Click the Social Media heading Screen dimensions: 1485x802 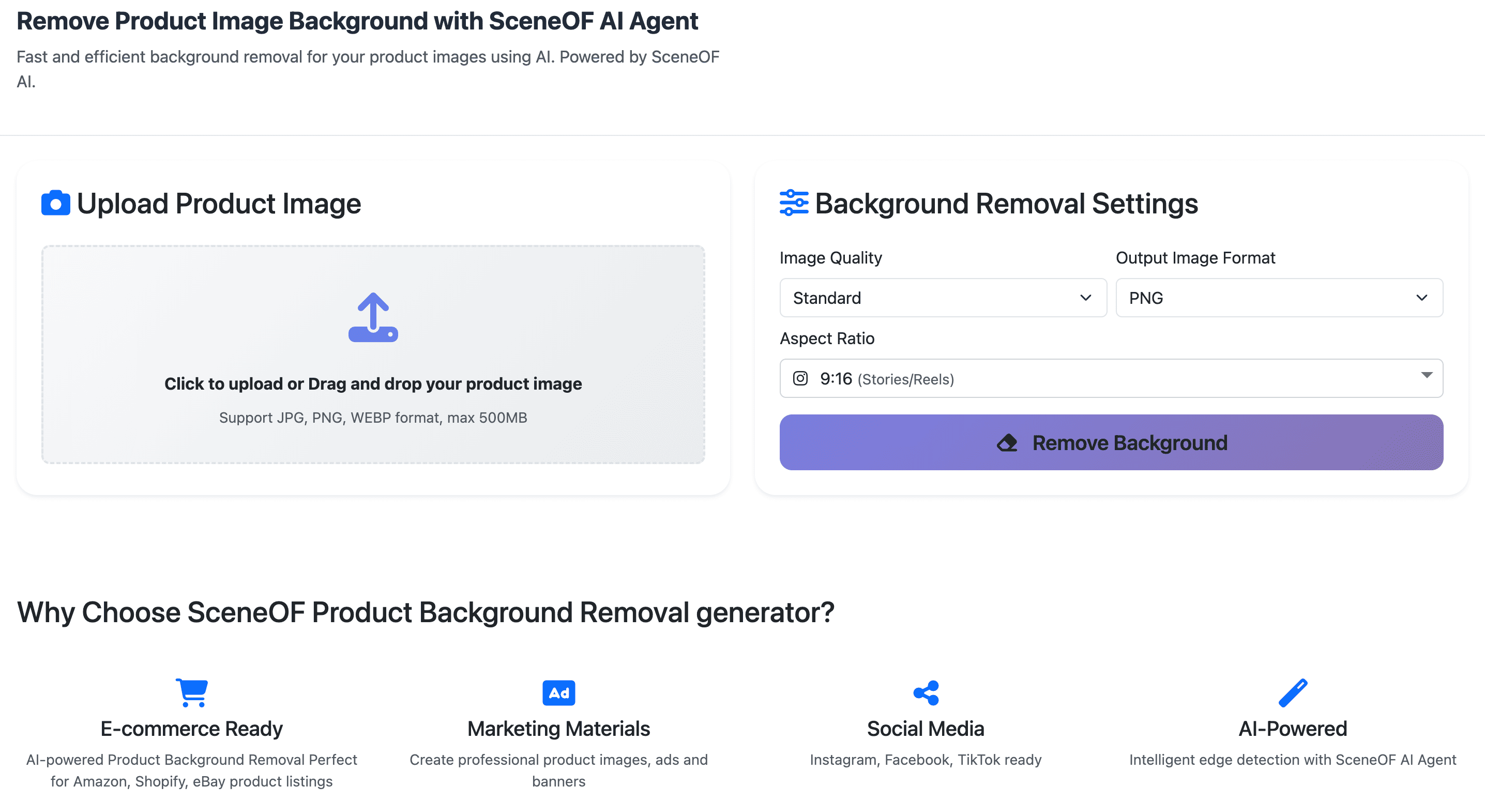(x=925, y=729)
